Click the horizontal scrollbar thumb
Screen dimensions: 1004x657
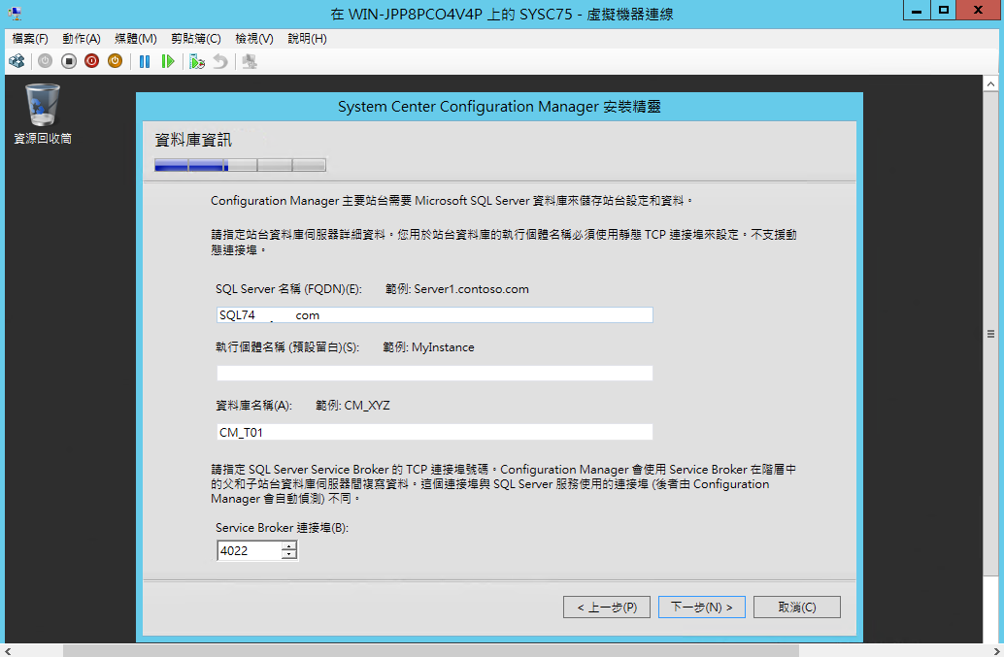point(431,650)
